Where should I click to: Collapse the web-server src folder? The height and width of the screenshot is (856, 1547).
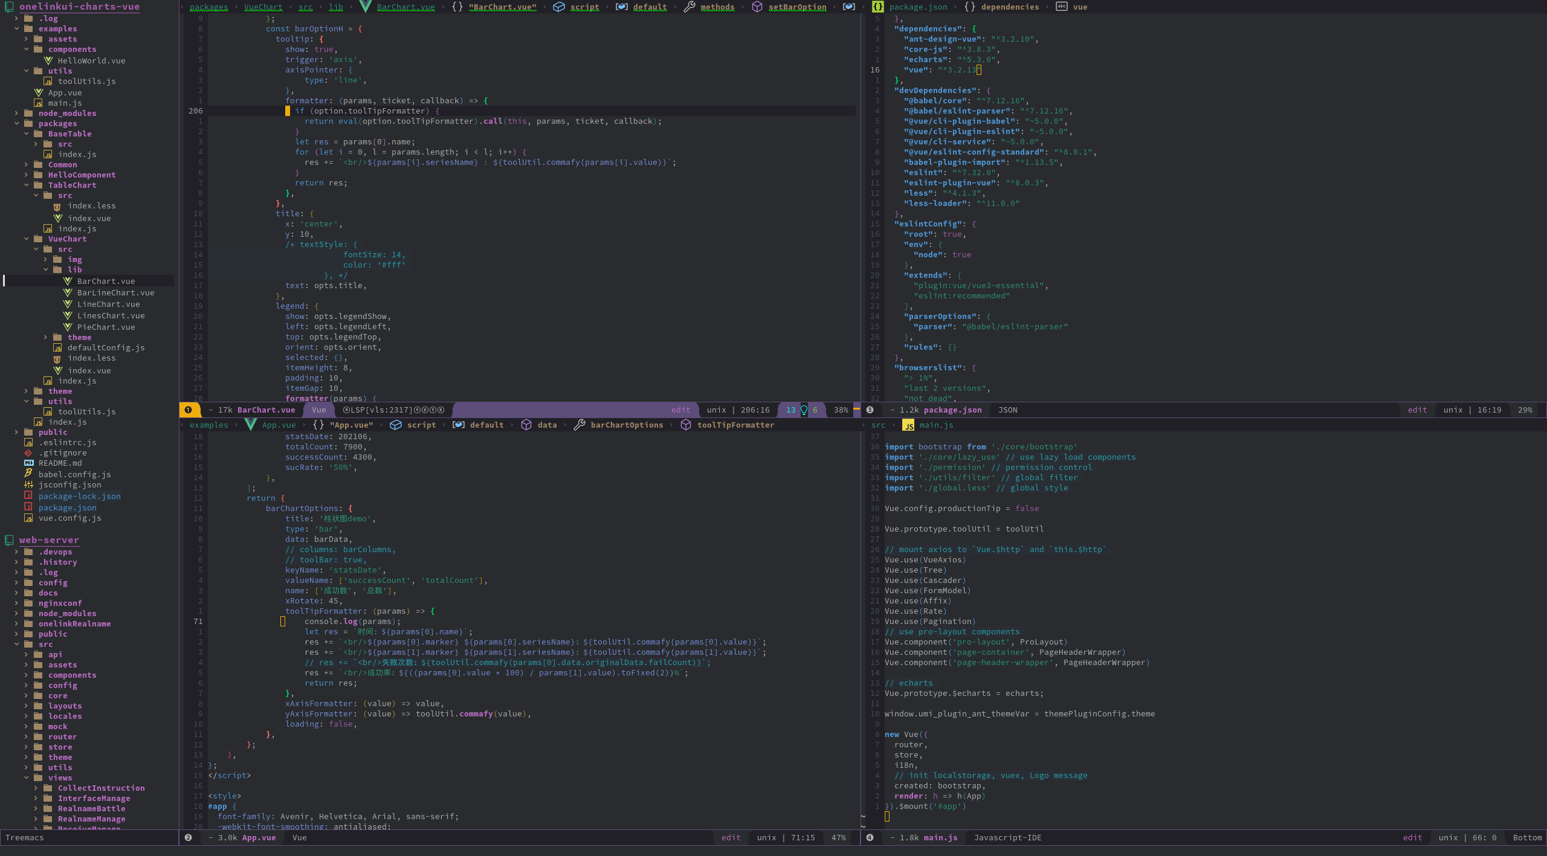(17, 644)
